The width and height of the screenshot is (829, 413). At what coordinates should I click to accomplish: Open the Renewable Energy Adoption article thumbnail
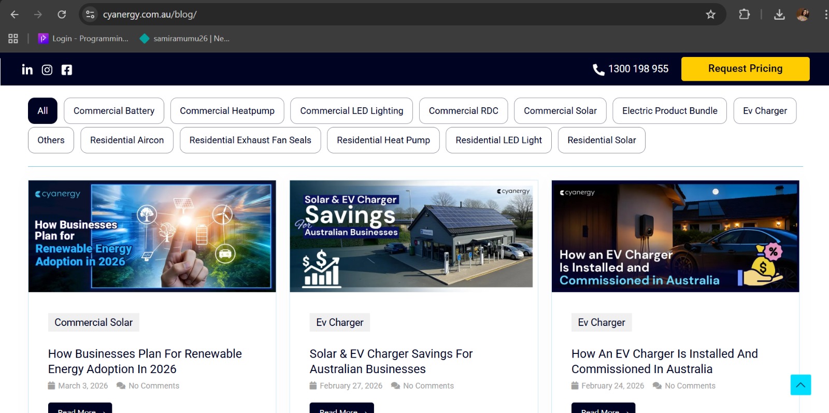[x=152, y=236]
